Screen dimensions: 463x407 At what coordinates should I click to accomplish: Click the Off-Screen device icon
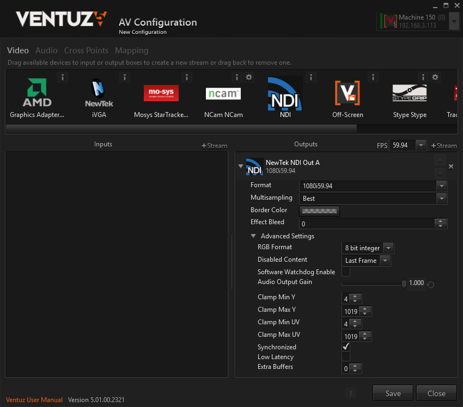(x=348, y=94)
